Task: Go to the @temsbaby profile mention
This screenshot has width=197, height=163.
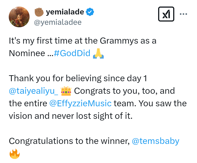Action: coord(155,141)
